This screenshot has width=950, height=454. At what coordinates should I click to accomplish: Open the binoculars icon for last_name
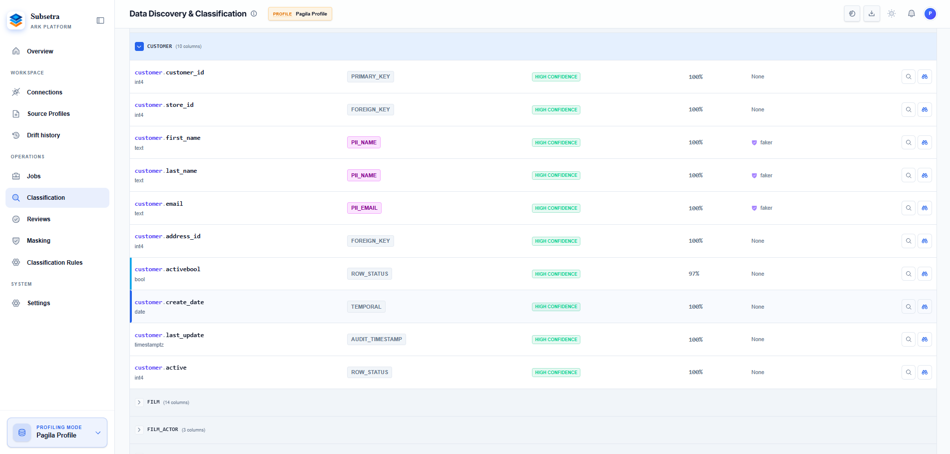coord(925,175)
